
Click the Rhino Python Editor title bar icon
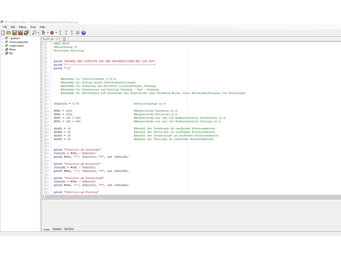(x=2, y=22)
